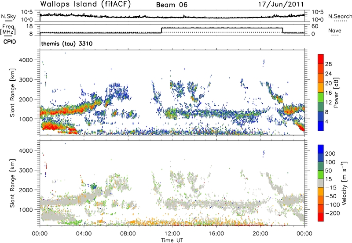
Task: Click the 'Freq. [MHz]' axis label
Action: pyautogui.click(x=8, y=30)
